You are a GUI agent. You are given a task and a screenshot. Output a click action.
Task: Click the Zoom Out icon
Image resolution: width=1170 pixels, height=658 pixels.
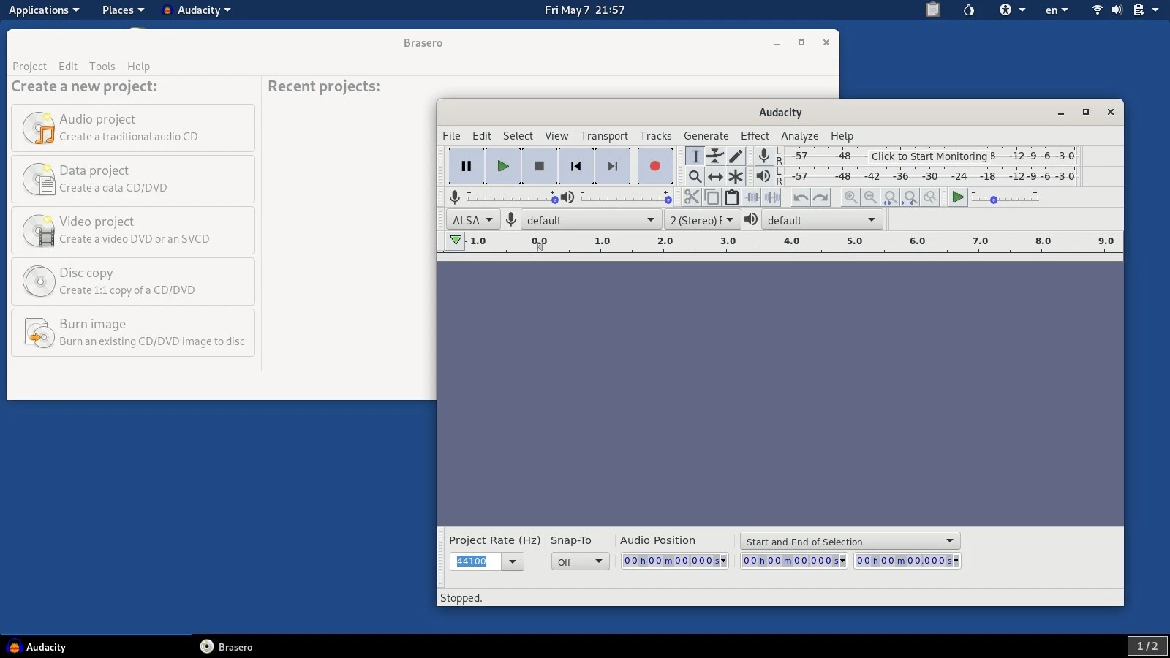tap(870, 197)
